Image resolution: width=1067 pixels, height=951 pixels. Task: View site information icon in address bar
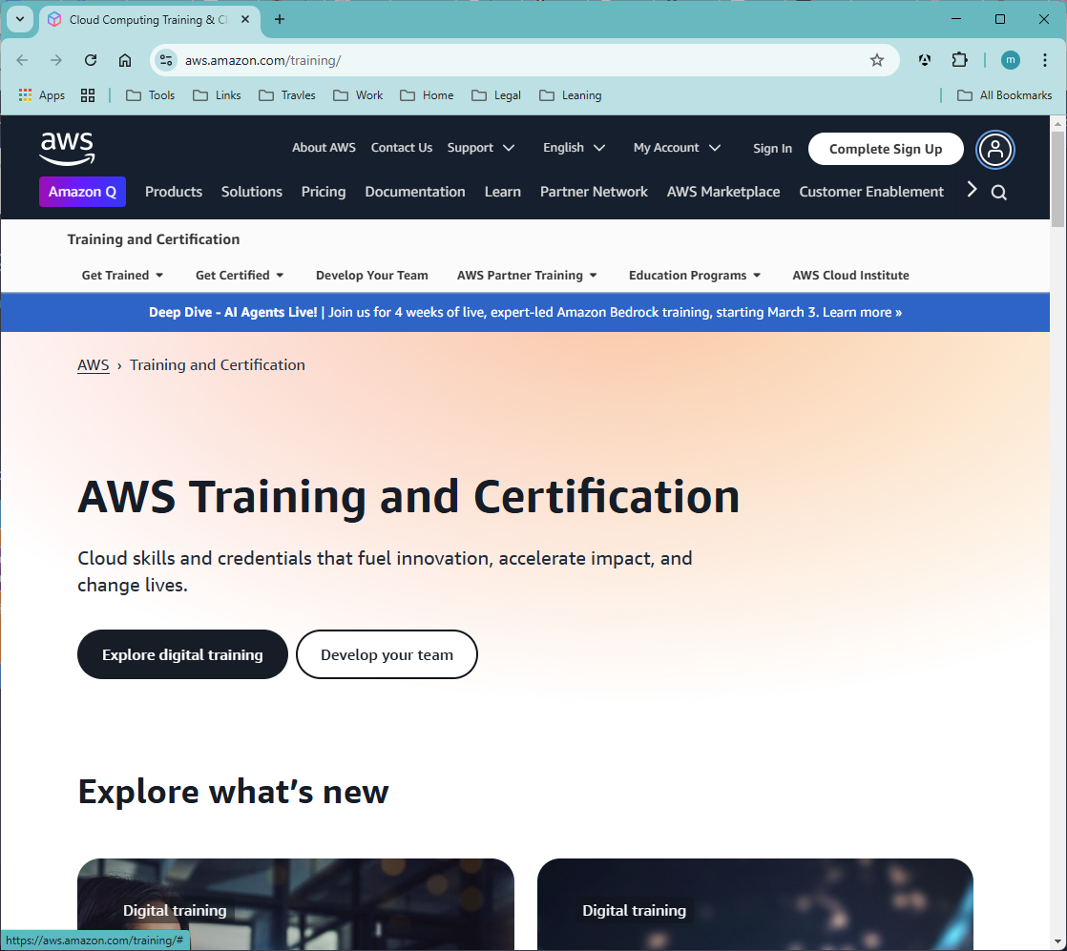point(166,60)
